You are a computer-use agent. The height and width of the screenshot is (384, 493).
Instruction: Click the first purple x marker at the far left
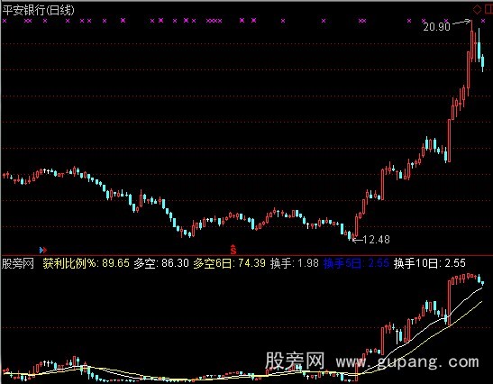(x=5, y=21)
